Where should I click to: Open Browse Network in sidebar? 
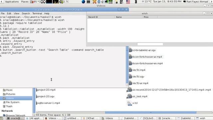14,115
